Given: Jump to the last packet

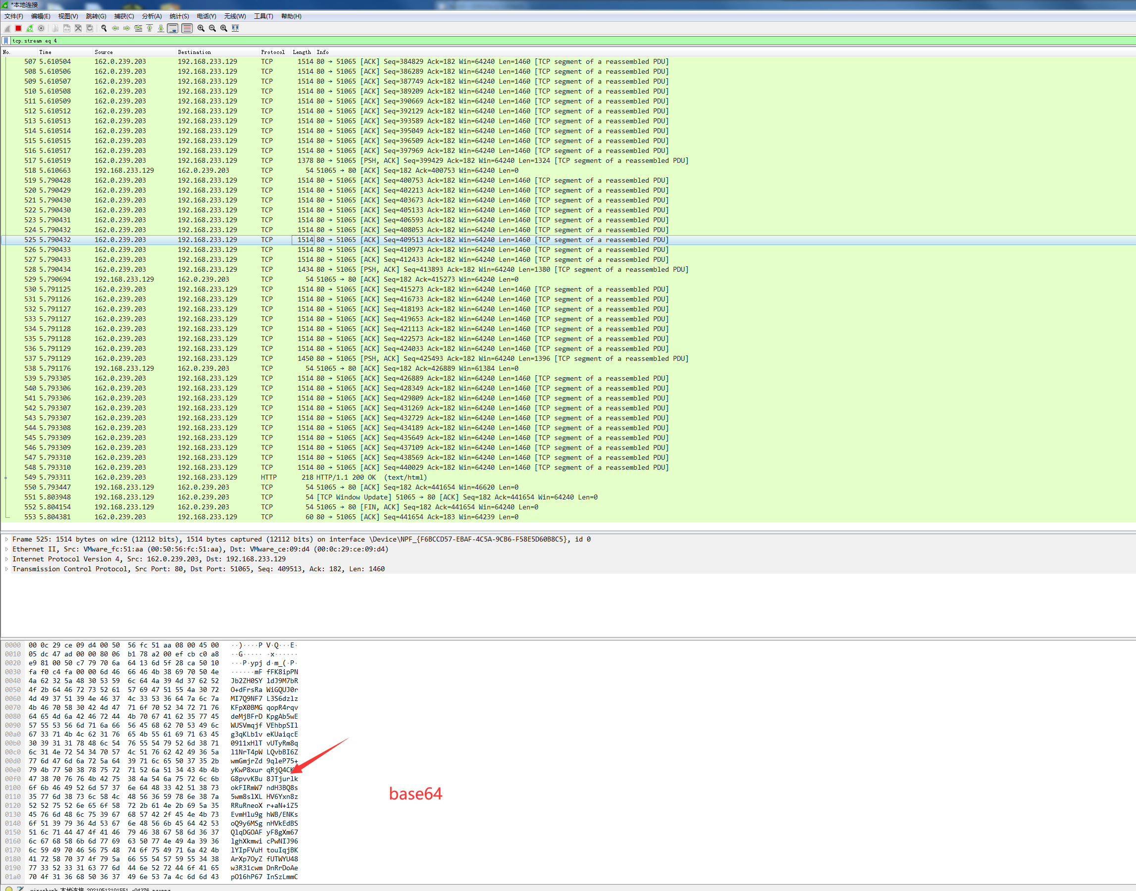Looking at the screenshot, I should 161,28.
